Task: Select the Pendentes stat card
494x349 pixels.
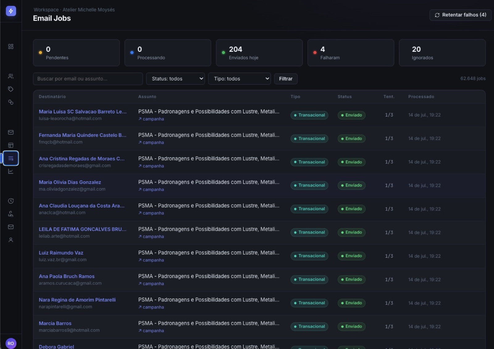Action: tap(76, 53)
